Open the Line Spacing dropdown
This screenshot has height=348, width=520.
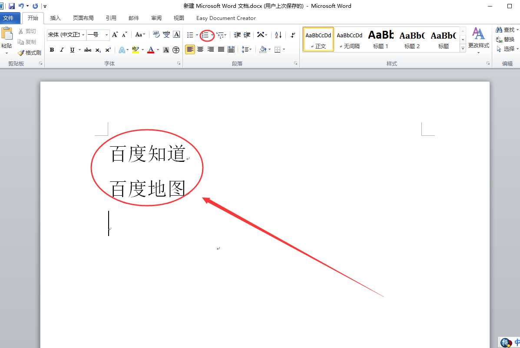click(246, 49)
